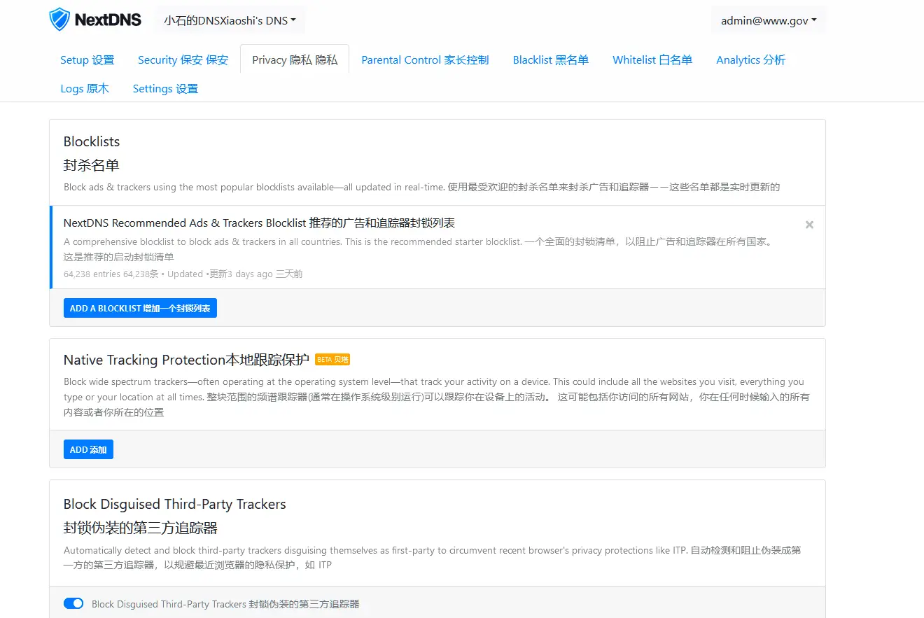Go to the Blacklist tab

point(551,60)
